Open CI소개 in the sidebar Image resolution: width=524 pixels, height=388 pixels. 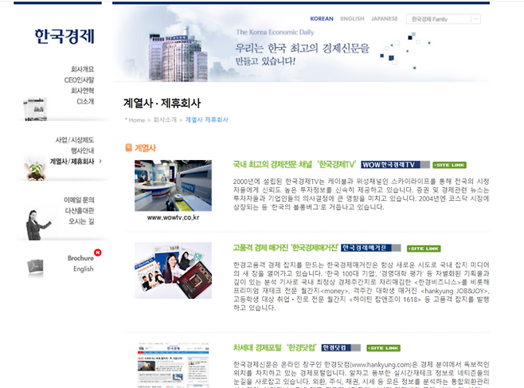[x=85, y=101]
